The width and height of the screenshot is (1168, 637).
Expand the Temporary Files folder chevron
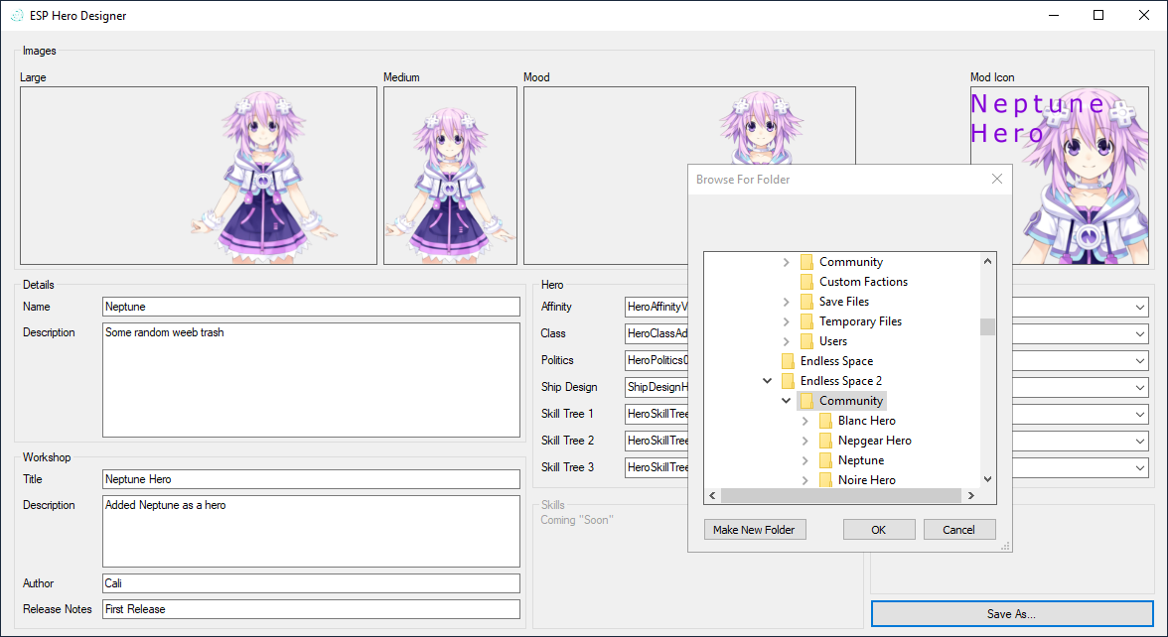pyautogui.click(x=786, y=321)
